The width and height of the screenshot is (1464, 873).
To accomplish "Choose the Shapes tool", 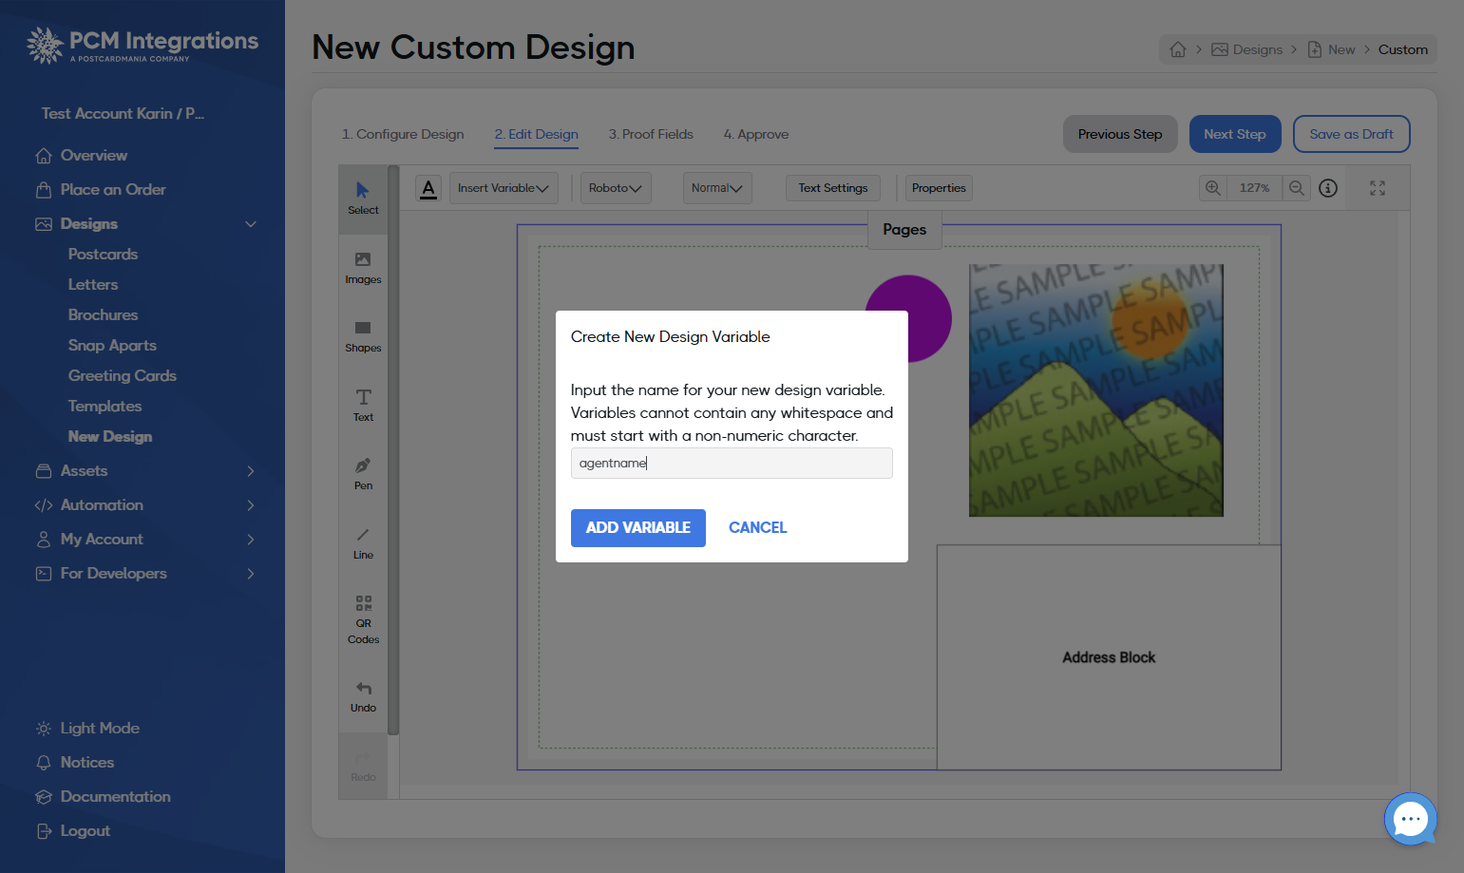I will coord(363,336).
